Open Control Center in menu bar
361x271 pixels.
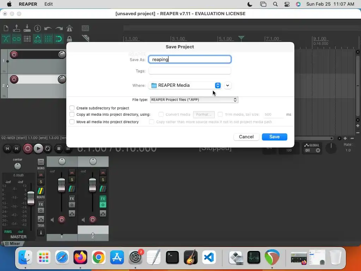[x=287, y=4]
